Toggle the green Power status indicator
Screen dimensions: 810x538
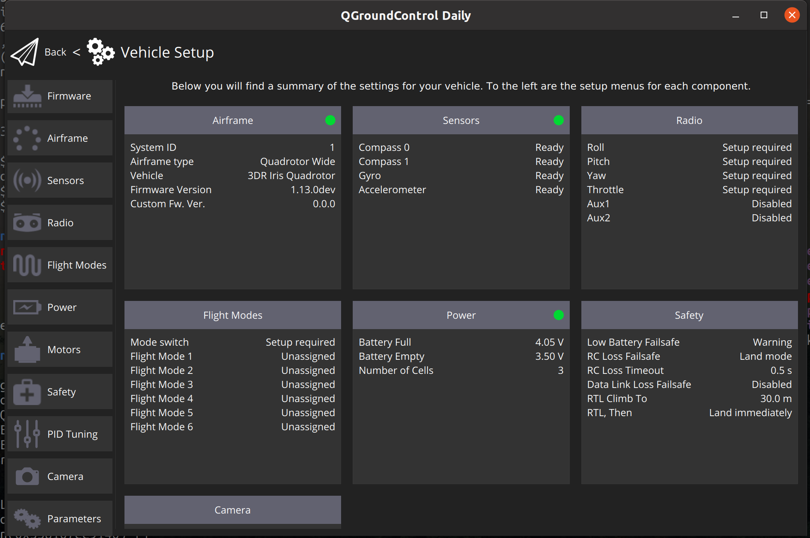[558, 315]
